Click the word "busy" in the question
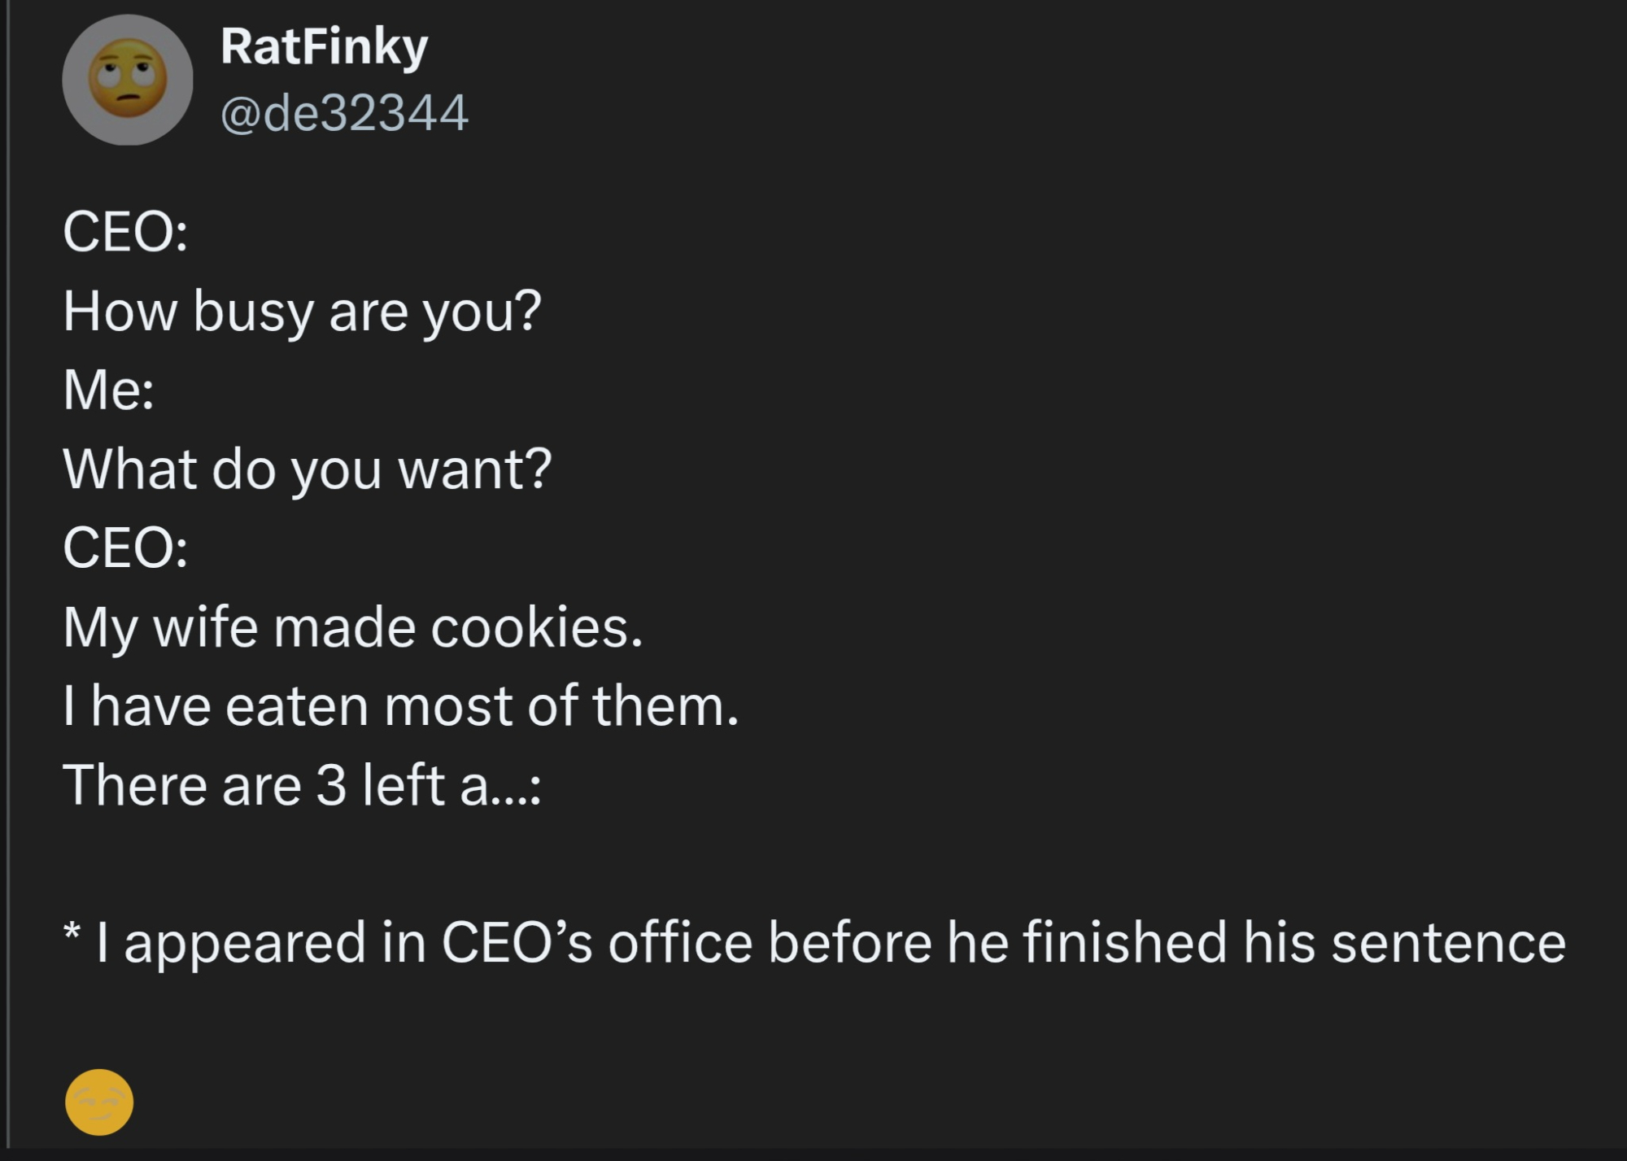Screen dimensions: 1627x1161 (x=253, y=312)
